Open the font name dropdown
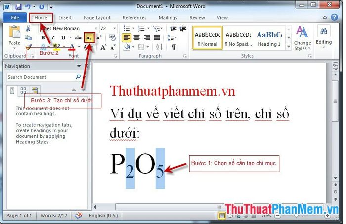 [x=96, y=28]
